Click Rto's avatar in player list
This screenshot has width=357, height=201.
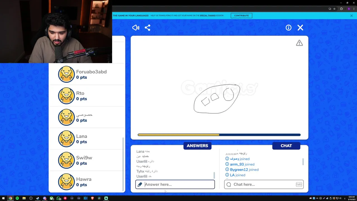pos(66,96)
